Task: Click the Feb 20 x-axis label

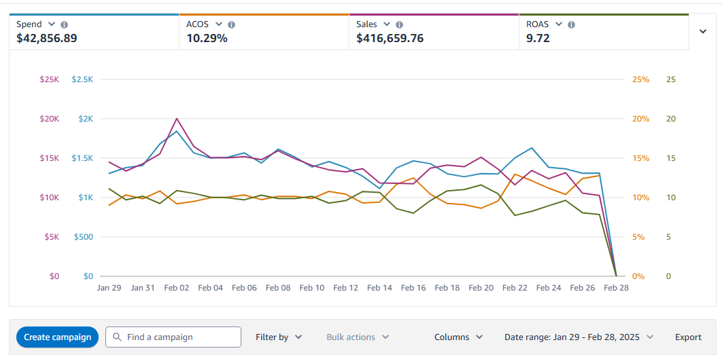Action: pos(481,288)
